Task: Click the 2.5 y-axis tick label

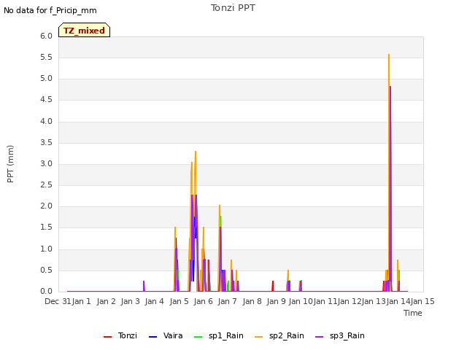Action: [46, 184]
